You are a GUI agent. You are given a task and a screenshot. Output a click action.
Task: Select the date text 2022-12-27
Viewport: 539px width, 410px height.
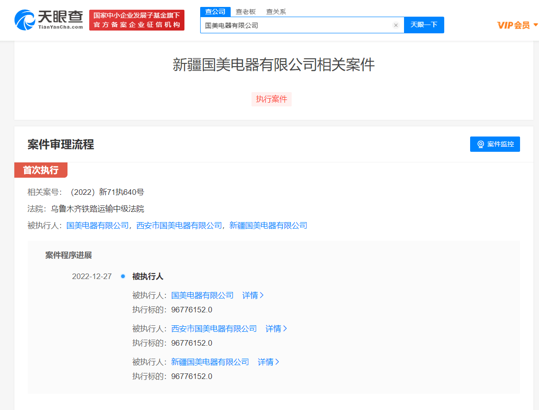coord(92,276)
